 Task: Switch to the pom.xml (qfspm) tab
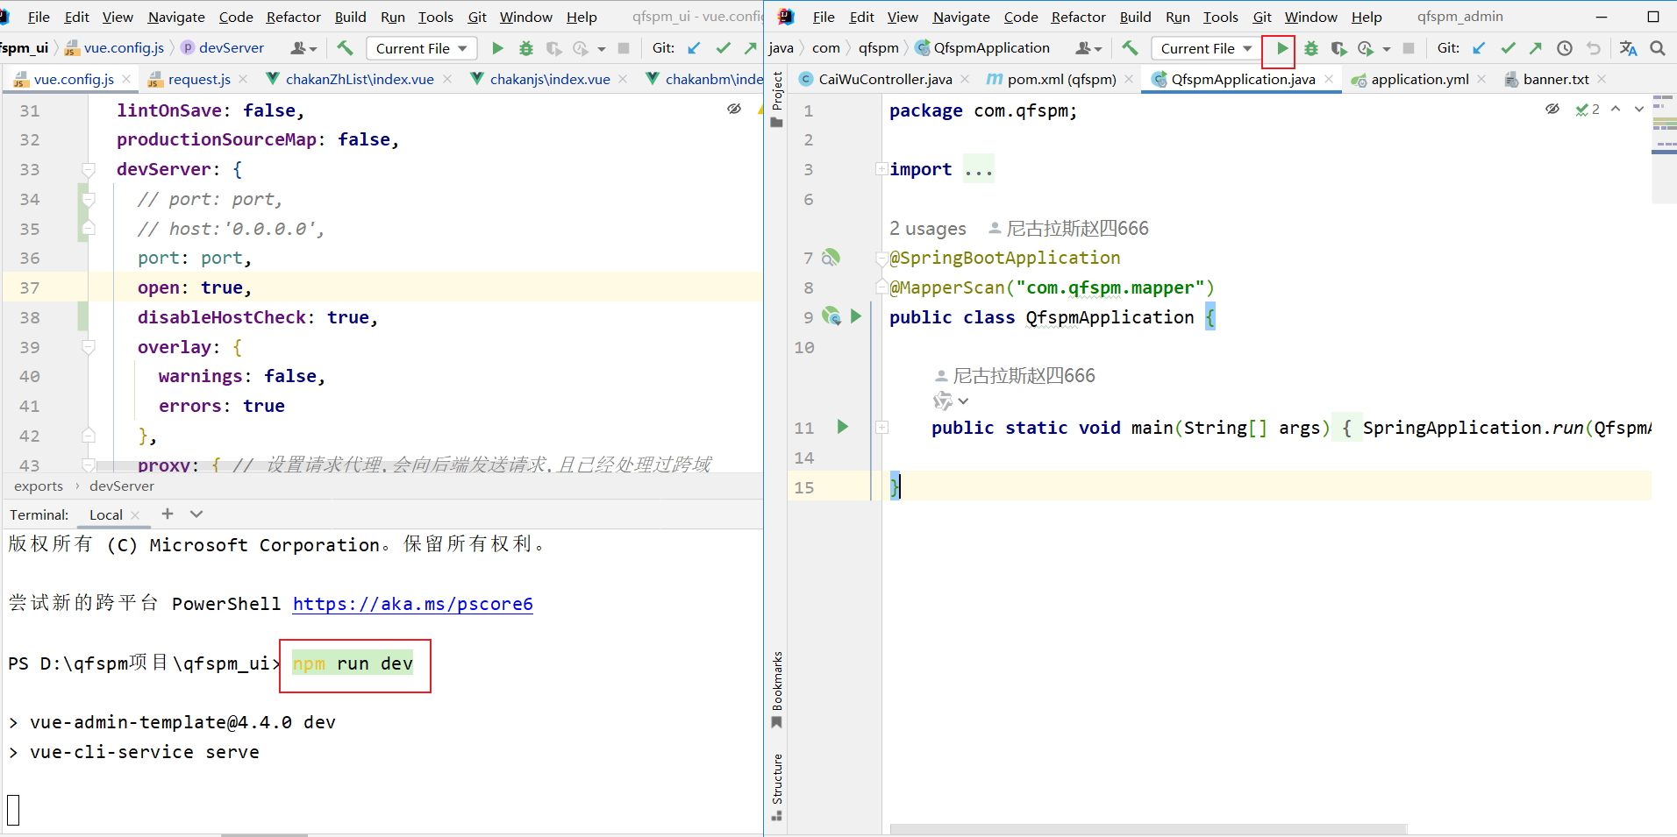[x=1061, y=79]
